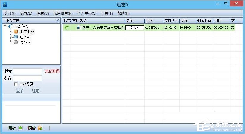The image size is (245, 134).
Task: Open the 工具(T) menu
Action: click(x=107, y=13)
